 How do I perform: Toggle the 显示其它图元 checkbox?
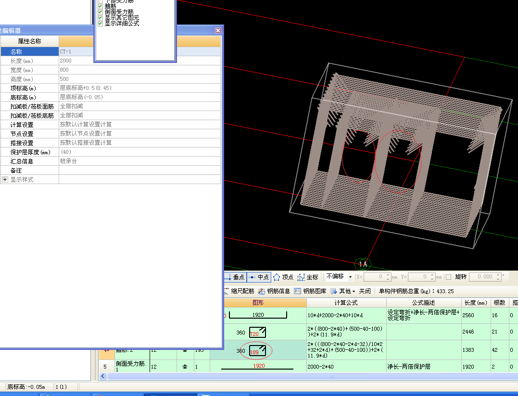pyautogui.click(x=100, y=17)
